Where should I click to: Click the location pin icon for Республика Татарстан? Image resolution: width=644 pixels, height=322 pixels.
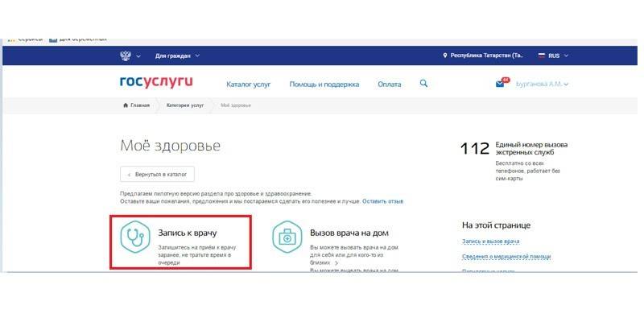[x=445, y=56]
